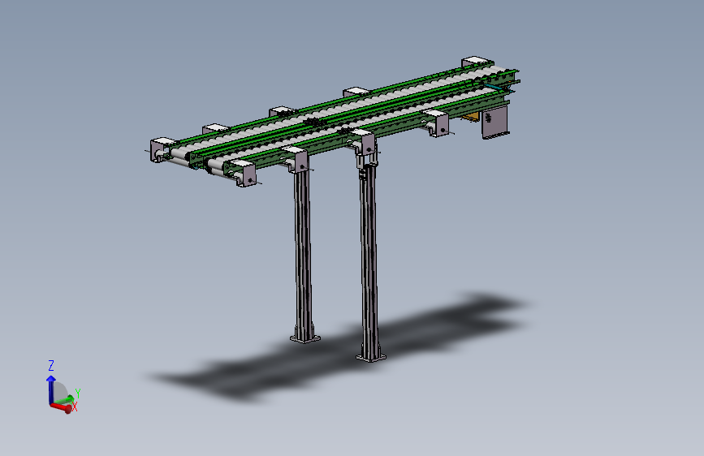Click the blue Z axis of the triad
This screenshot has height=456, width=704.
click(x=50, y=389)
